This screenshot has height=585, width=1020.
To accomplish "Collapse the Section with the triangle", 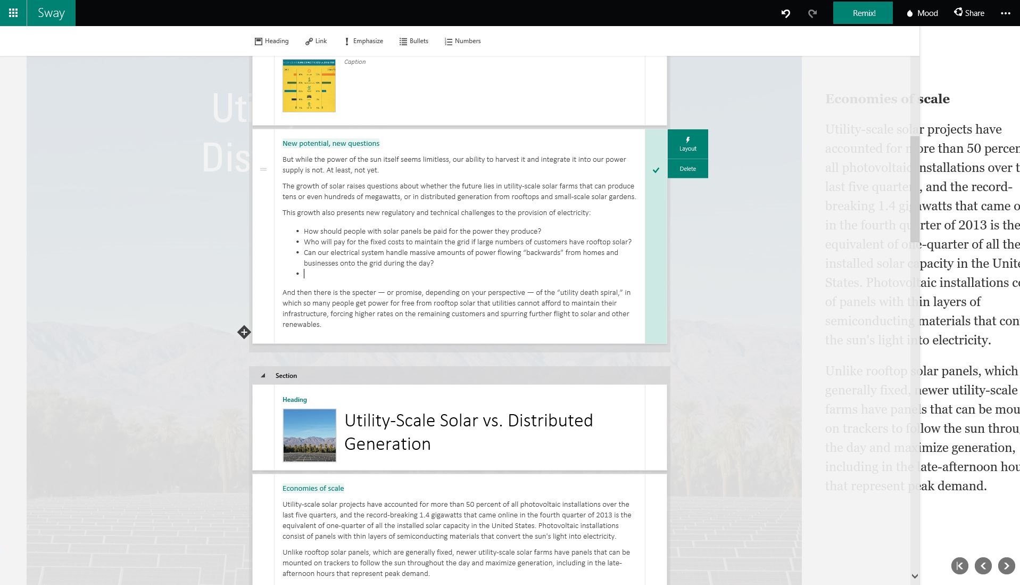I will [263, 376].
